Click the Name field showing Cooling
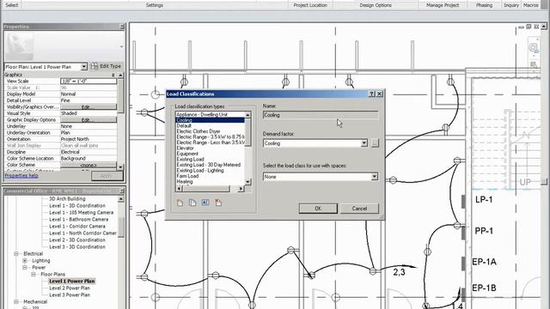This screenshot has height=309, width=550. [x=321, y=115]
